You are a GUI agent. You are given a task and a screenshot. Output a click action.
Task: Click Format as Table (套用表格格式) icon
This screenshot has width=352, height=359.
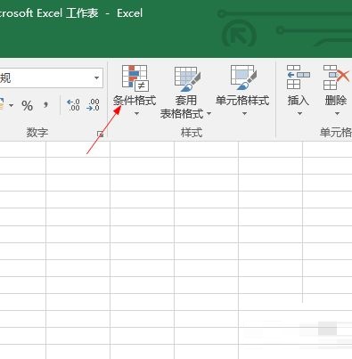click(x=187, y=79)
